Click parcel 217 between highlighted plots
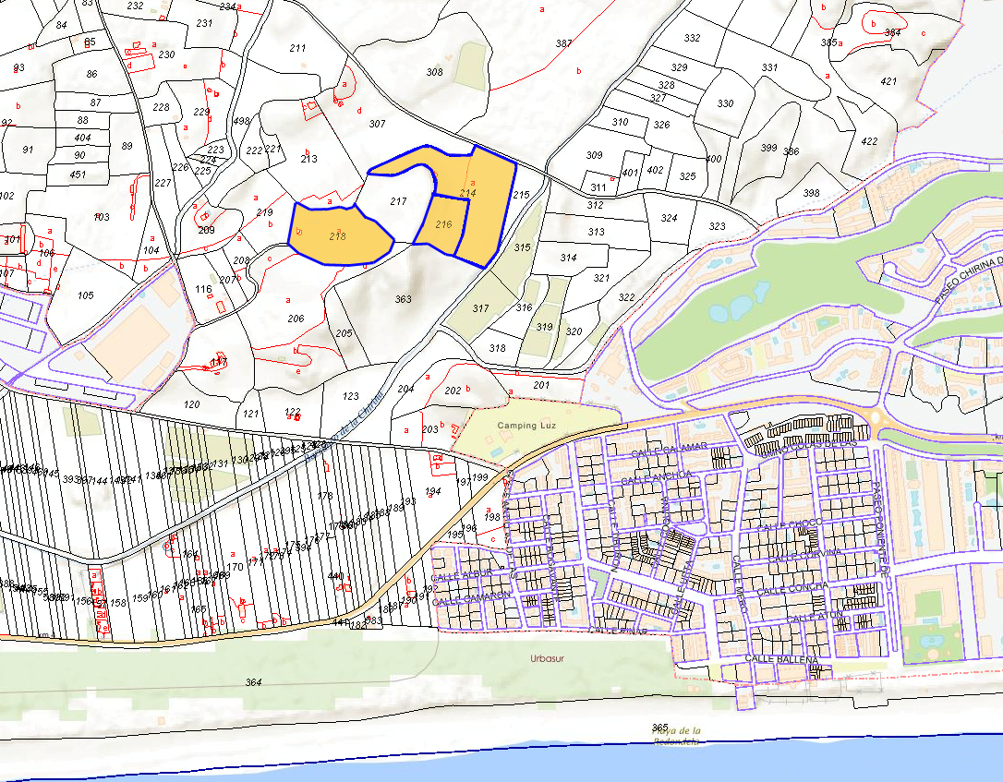Screen dimensions: 1003x782 tap(398, 201)
